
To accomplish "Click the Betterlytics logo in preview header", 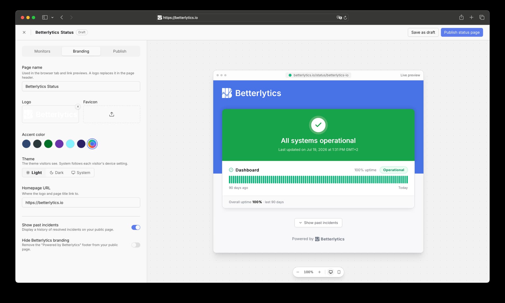I will tap(251, 93).
